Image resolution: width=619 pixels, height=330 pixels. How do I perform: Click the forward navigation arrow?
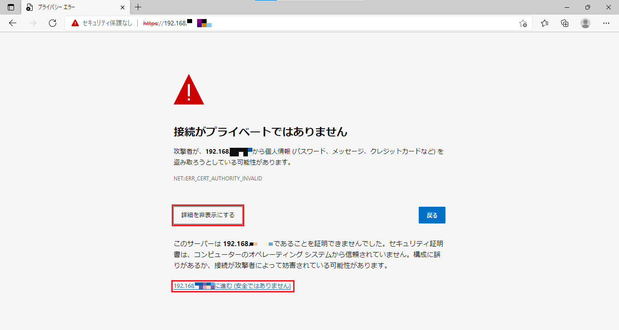33,23
